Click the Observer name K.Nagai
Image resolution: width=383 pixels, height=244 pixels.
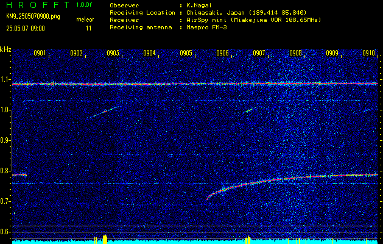199,5
